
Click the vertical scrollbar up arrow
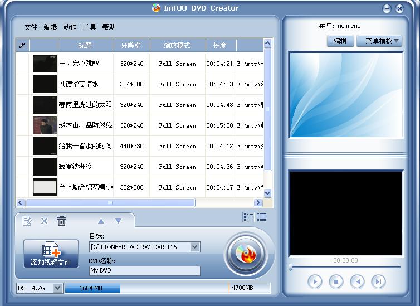(x=267, y=43)
